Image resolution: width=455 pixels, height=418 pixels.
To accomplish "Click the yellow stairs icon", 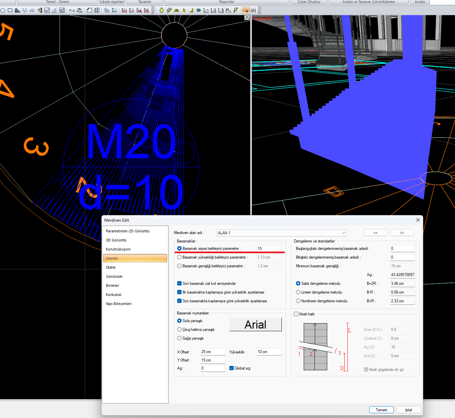I will 169,10.
